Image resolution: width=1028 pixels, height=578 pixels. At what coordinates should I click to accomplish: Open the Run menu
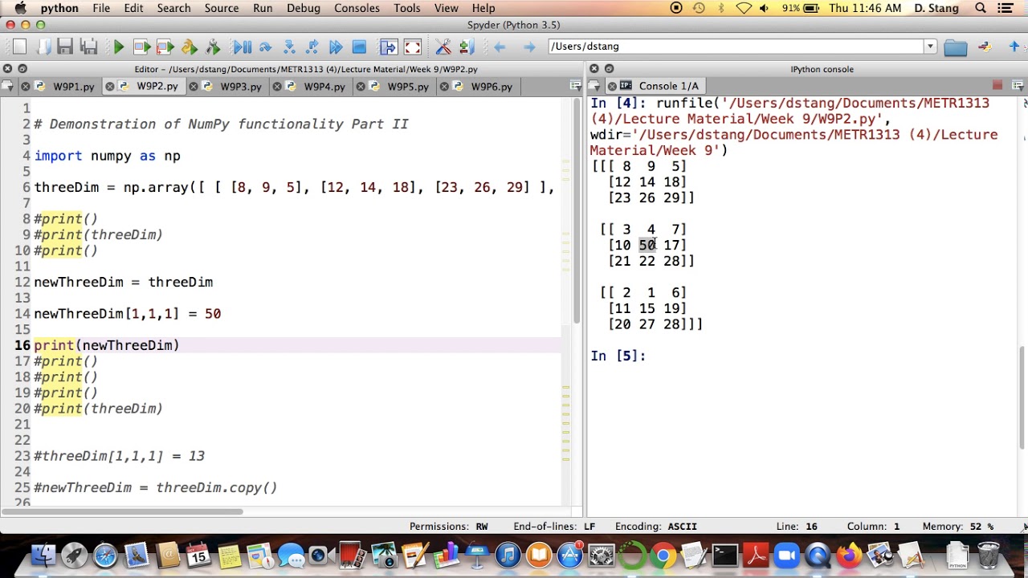263,8
